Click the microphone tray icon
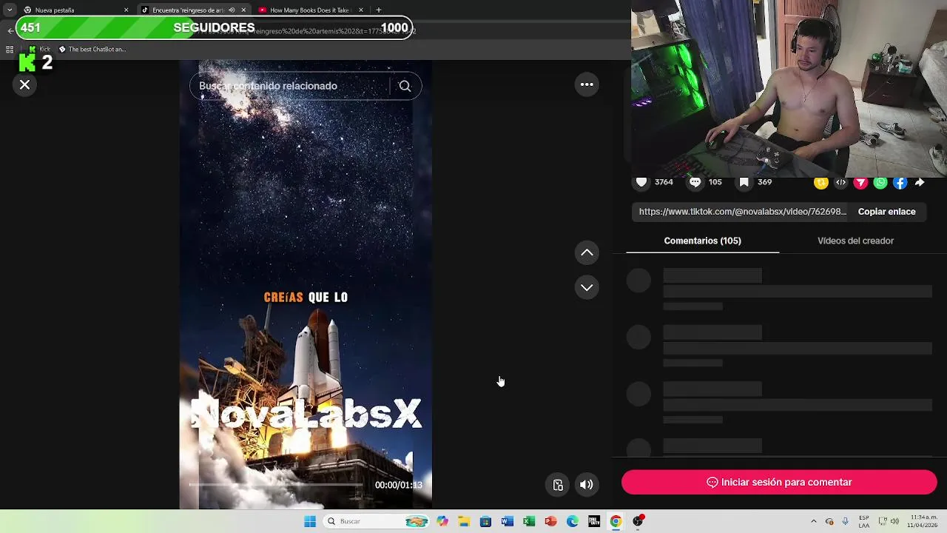 [846, 521]
